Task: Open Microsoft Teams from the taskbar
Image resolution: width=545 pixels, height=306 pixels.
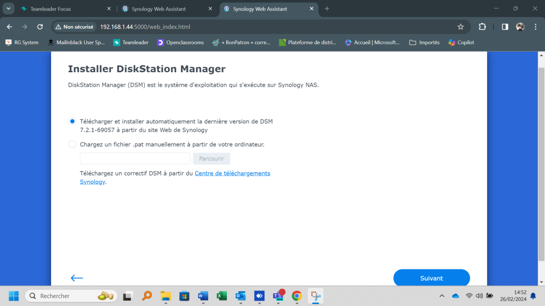Action: (278, 296)
